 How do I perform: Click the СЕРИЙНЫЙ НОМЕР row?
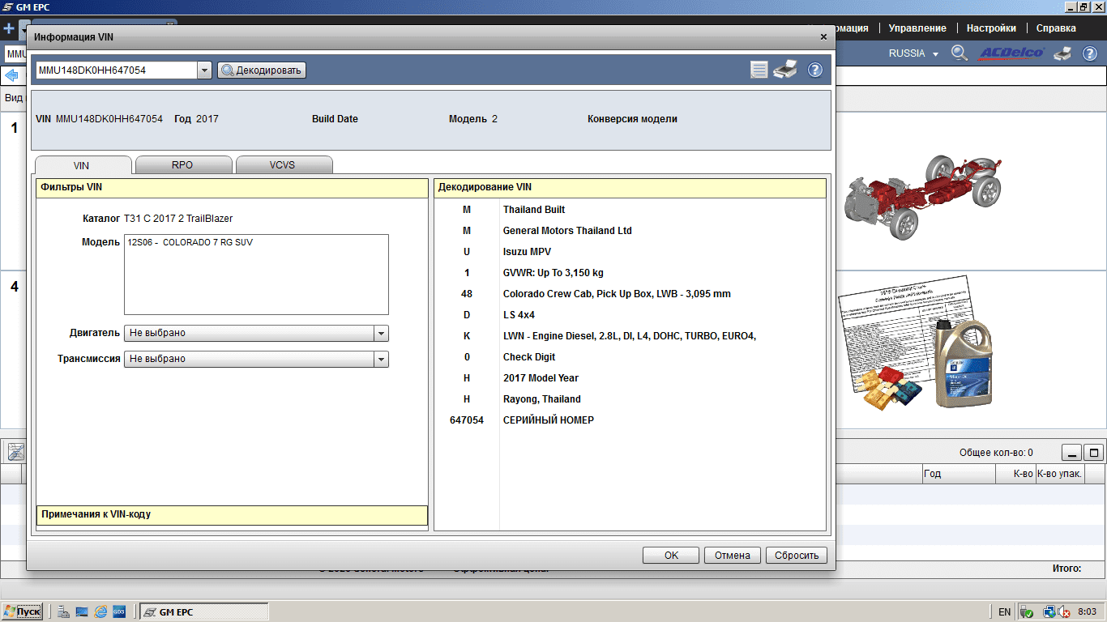[630, 420]
